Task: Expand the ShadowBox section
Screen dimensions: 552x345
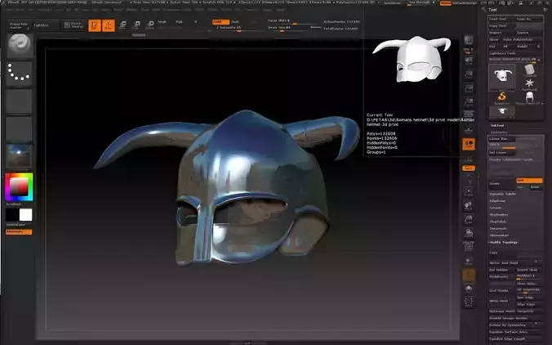Action: pos(499,215)
